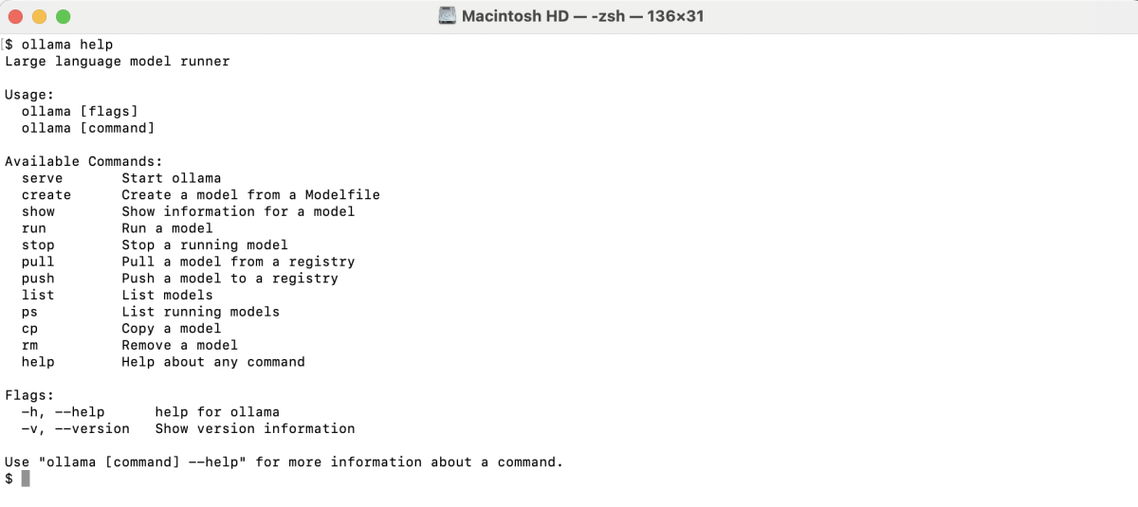Click the "rm" command entry
This screenshot has height=507, width=1138.
coord(30,345)
